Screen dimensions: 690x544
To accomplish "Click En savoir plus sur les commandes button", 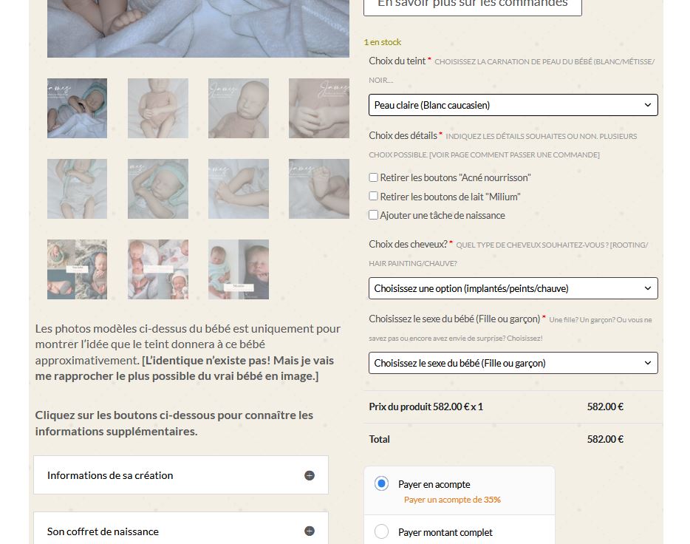I will (x=473, y=5).
